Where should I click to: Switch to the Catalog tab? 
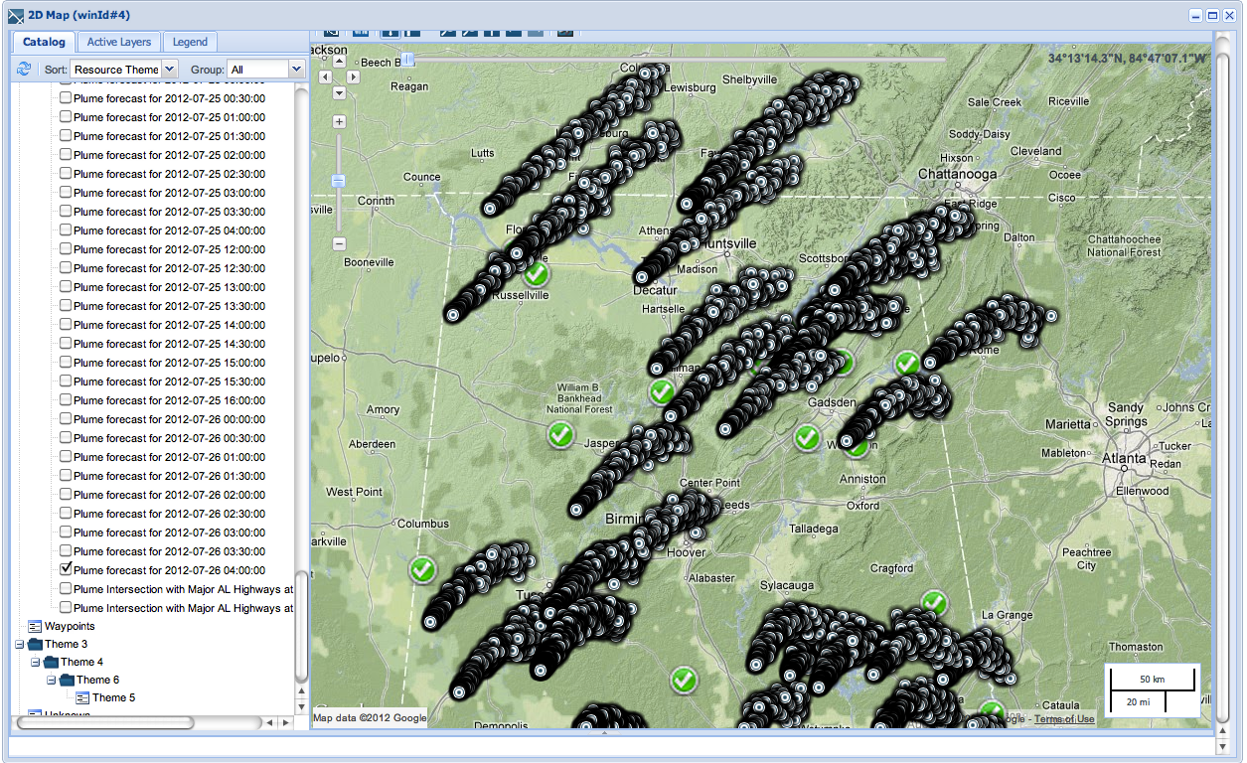point(45,42)
